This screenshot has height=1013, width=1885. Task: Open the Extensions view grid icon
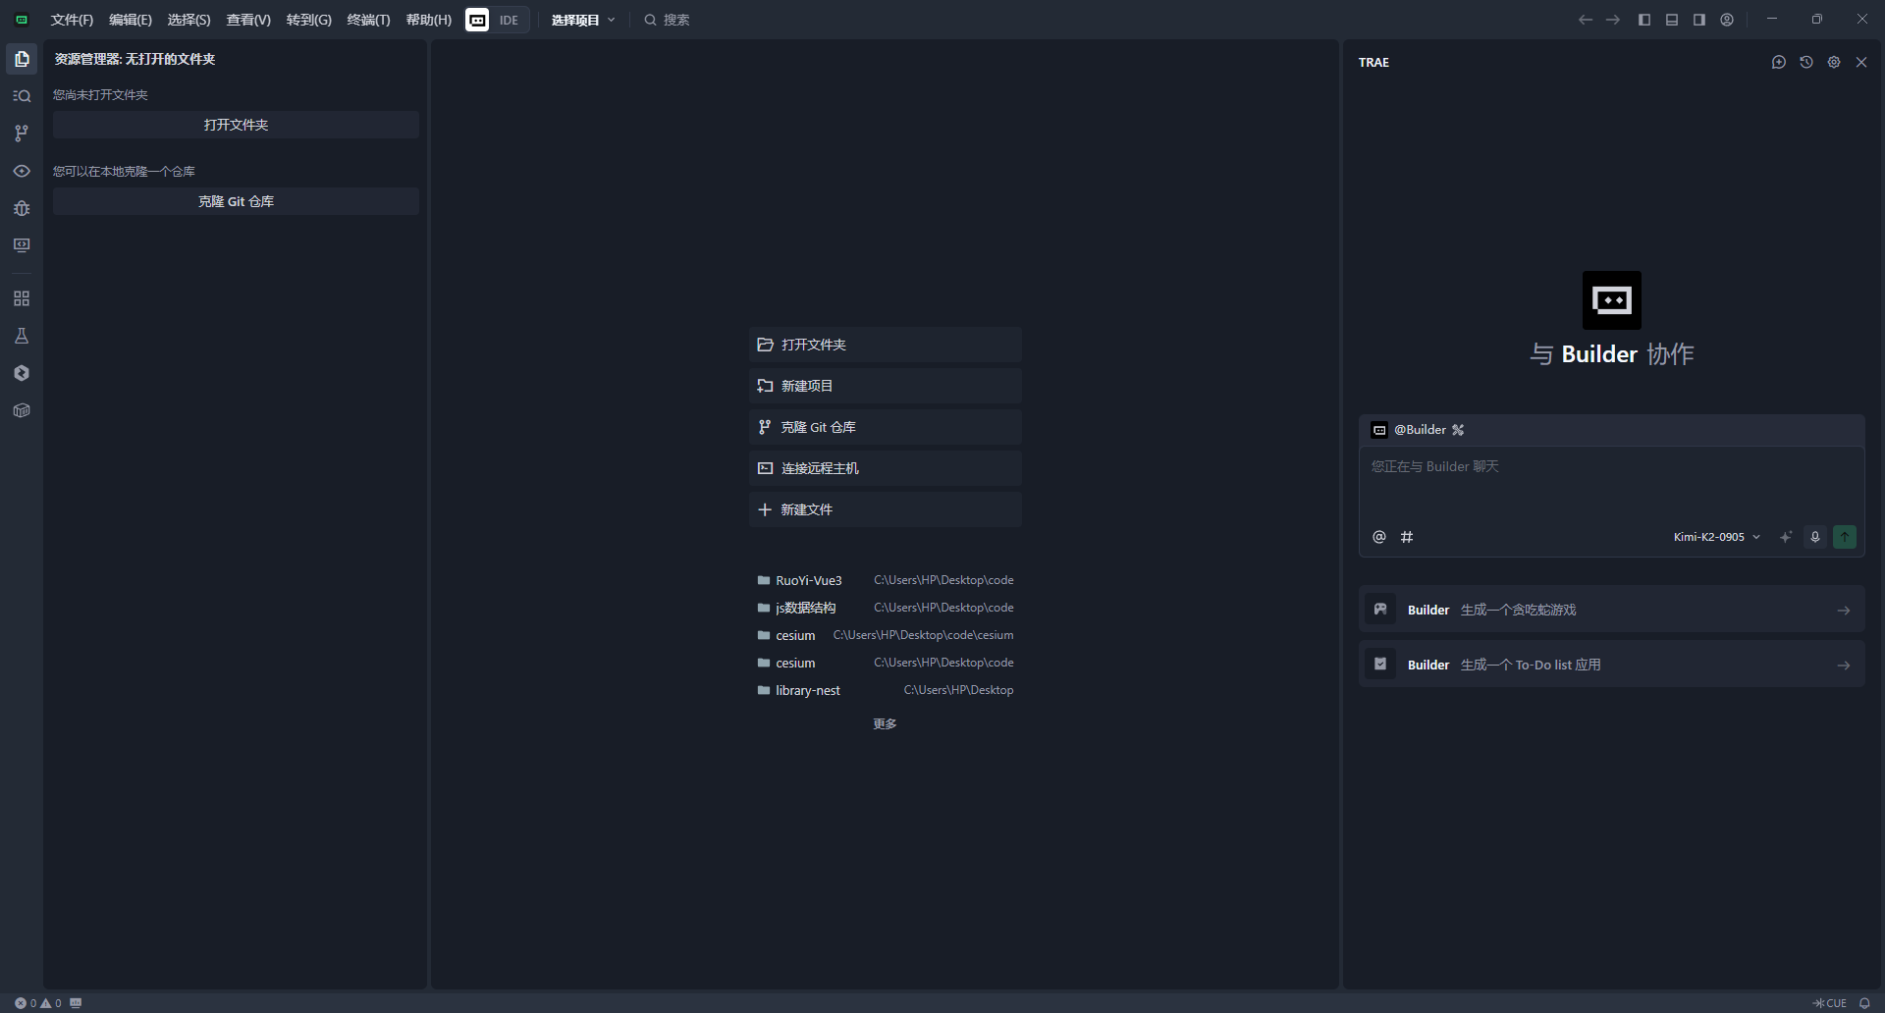[x=22, y=298]
